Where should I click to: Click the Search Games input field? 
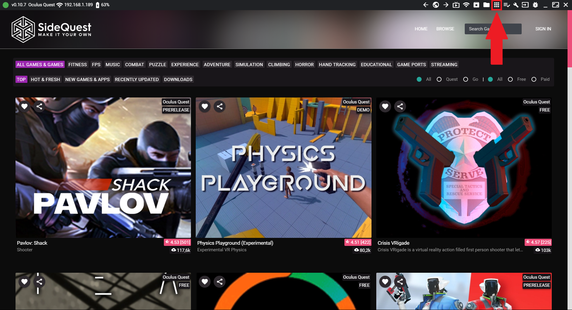coord(493,29)
